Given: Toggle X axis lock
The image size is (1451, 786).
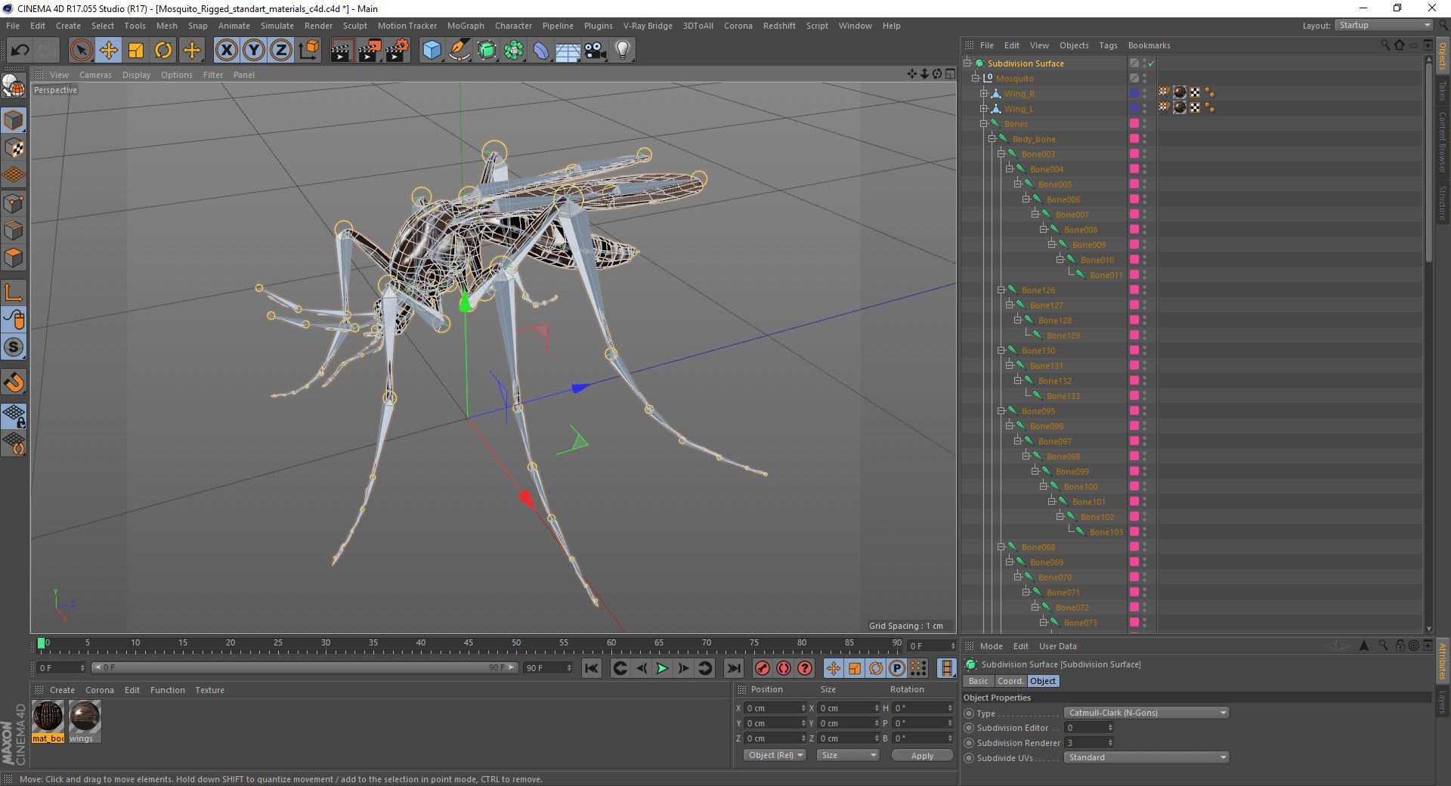Looking at the screenshot, I should tap(226, 51).
